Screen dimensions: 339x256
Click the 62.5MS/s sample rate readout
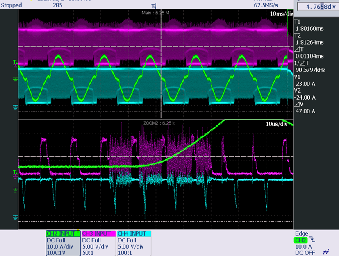266,5
